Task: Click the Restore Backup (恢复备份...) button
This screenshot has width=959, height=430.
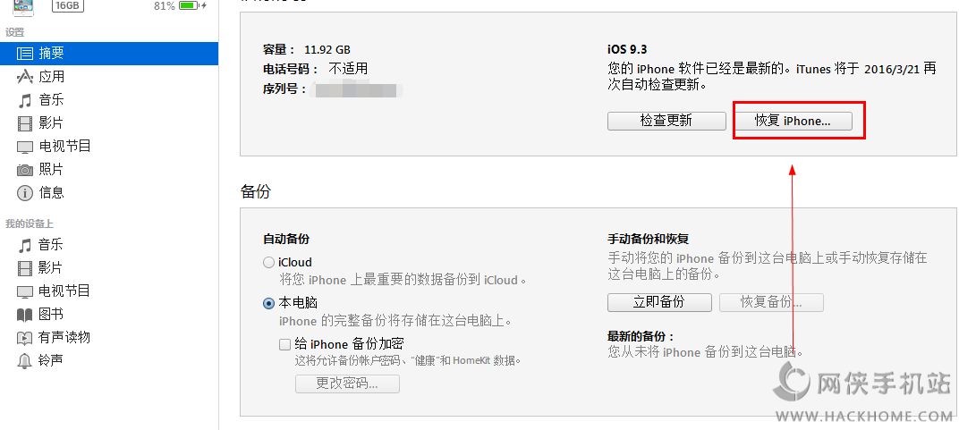Action: pyautogui.click(x=771, y=302)
